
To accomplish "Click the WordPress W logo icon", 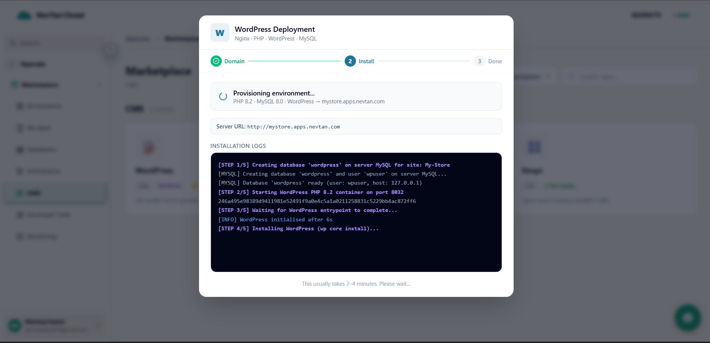I will [x=220, y=33].
